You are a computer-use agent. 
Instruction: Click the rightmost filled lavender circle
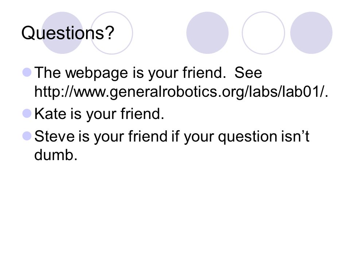(311, 33)
